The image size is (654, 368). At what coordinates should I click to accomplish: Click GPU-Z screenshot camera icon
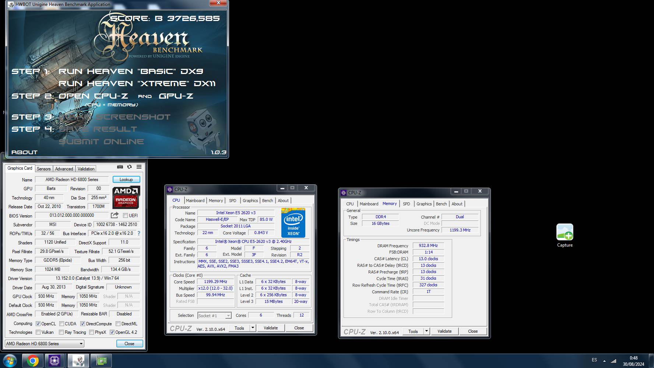pos(120,167)
